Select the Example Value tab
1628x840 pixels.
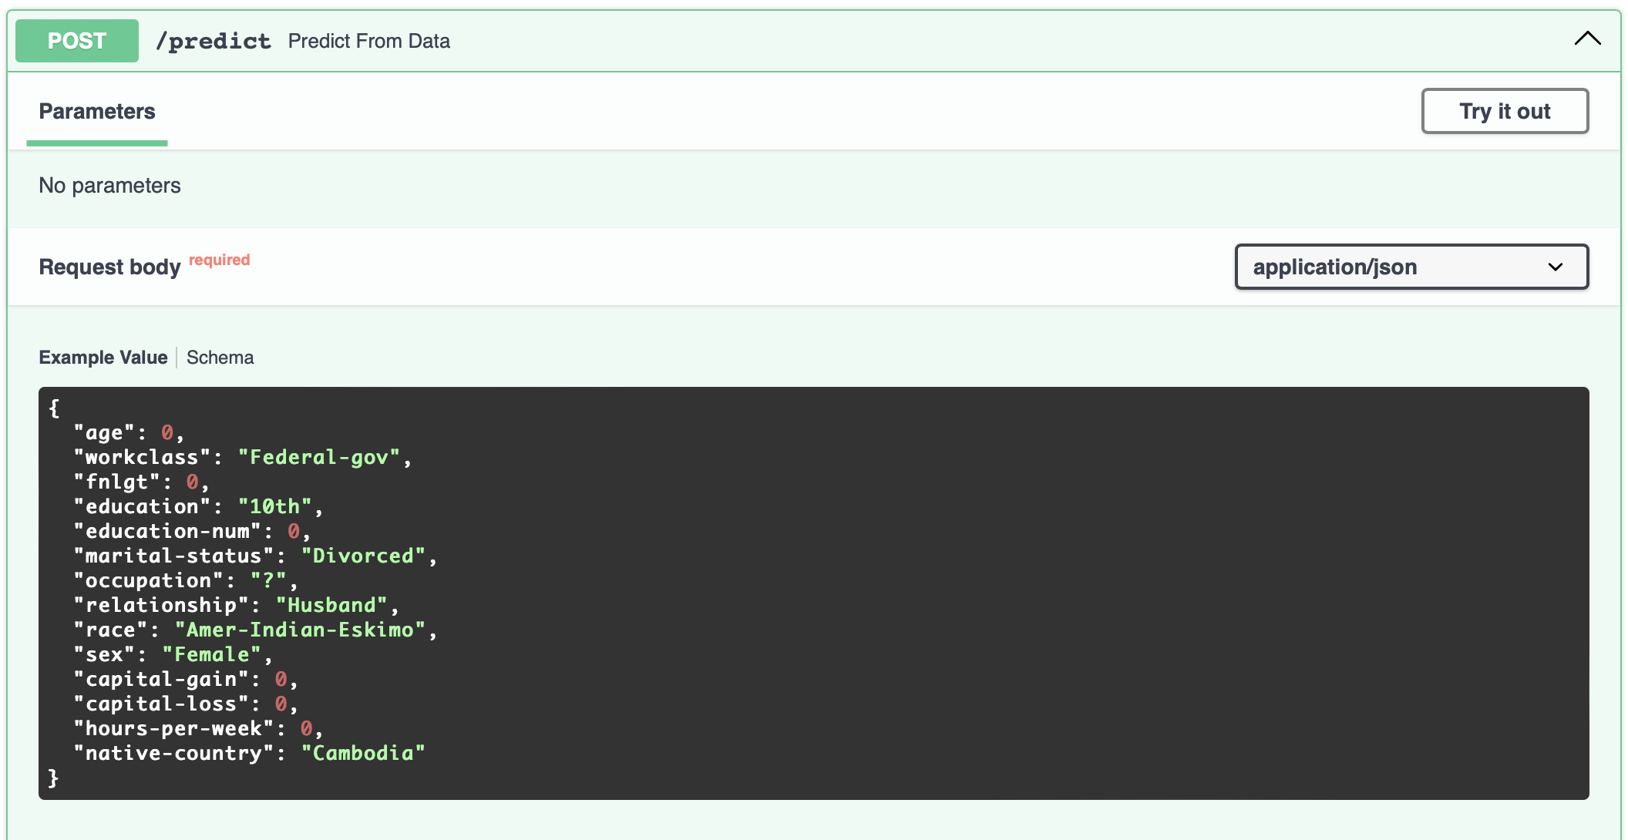pos(103,358)
